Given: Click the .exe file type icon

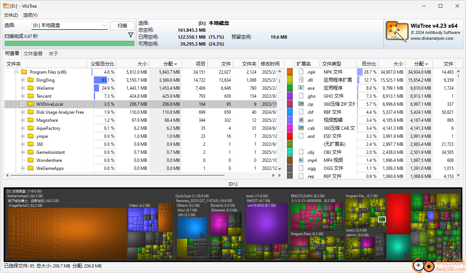Looking at the screenshot, I should click(x=301, y=88).
